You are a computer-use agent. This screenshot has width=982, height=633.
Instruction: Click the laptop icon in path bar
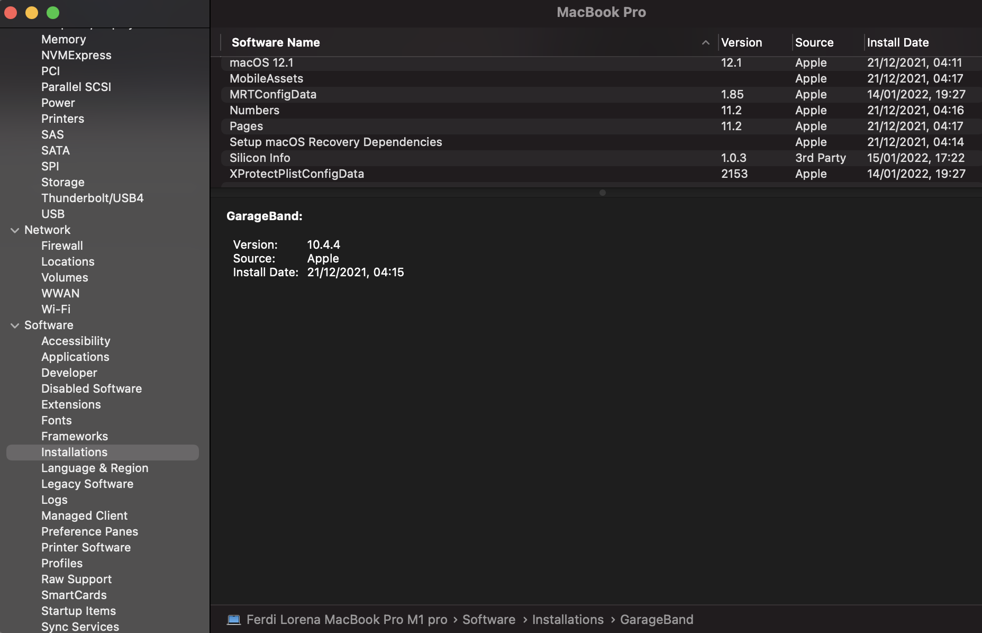[234, 620]
